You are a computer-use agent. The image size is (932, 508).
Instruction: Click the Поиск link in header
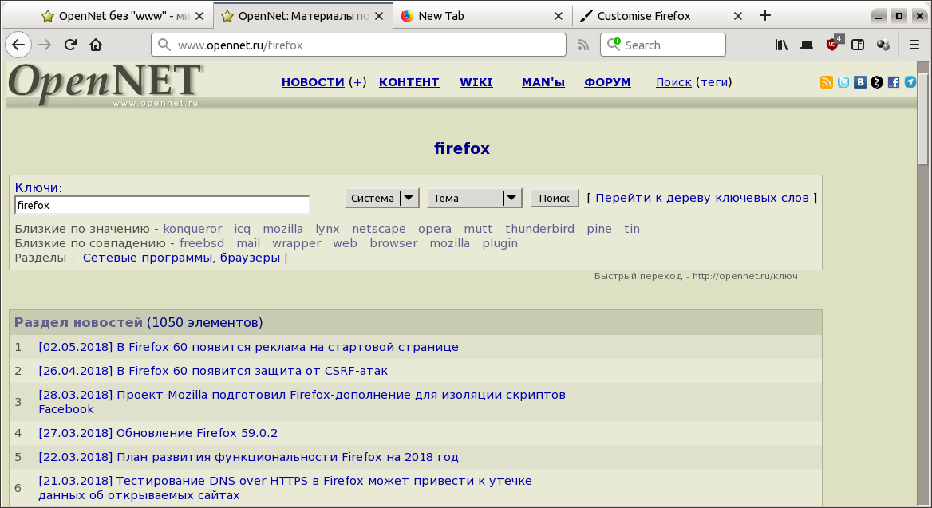click(673, 82)
